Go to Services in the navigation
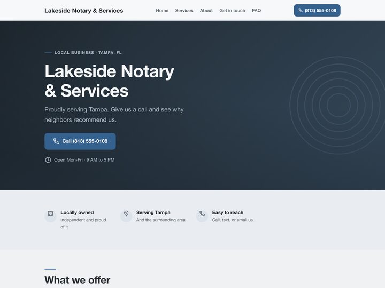 click(184, 11)
